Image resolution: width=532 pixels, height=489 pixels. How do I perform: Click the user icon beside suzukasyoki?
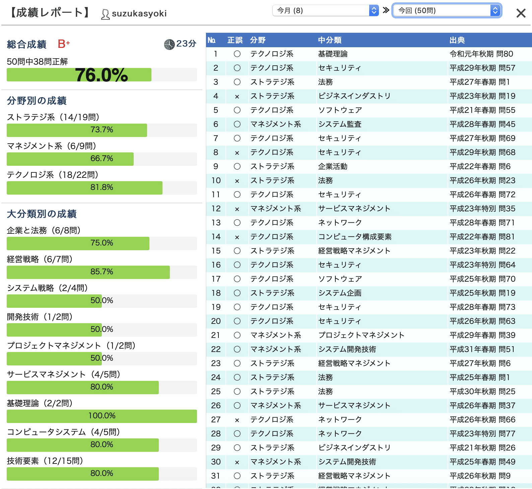pos(105,14)
